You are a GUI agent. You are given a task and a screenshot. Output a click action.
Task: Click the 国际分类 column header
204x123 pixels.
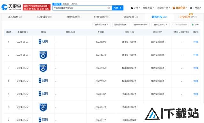pyautogui.click(x=129, y=32)
